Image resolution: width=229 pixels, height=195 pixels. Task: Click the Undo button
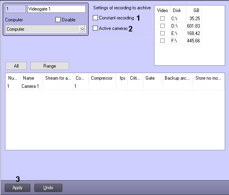tap(48, 188)
